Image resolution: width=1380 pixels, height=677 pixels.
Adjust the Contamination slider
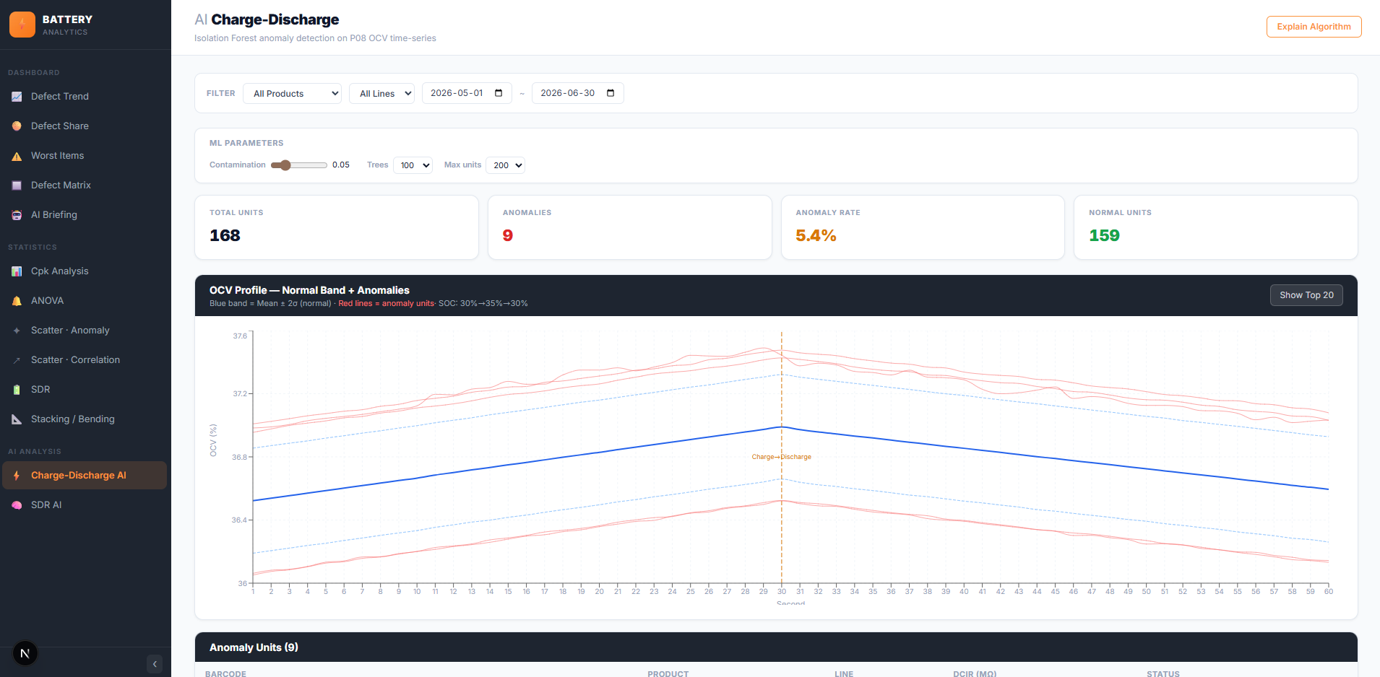click(x=299, y=165)
